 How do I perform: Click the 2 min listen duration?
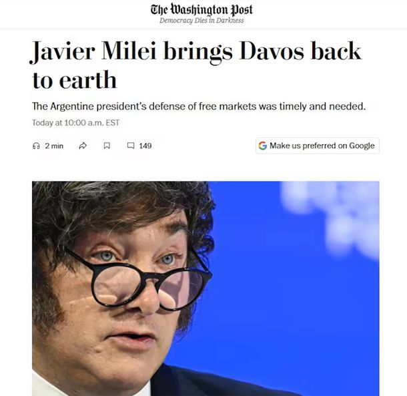(x=54, y=146)
